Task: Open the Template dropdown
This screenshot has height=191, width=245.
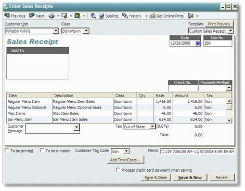Action: (x=230, y=31)
